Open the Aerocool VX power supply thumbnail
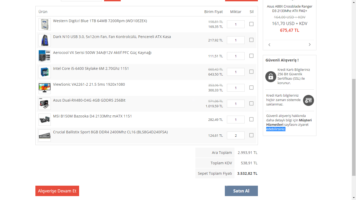 click(44, 56)
